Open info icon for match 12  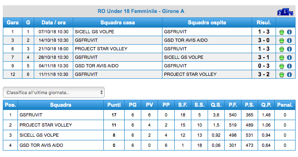point(289,75)
